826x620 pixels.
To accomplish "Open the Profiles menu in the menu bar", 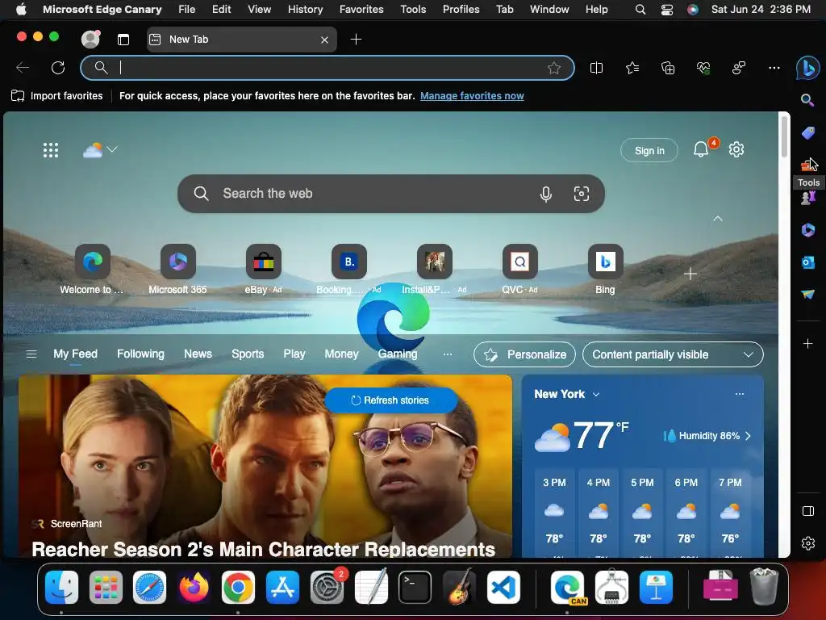I will pos(461,10).
